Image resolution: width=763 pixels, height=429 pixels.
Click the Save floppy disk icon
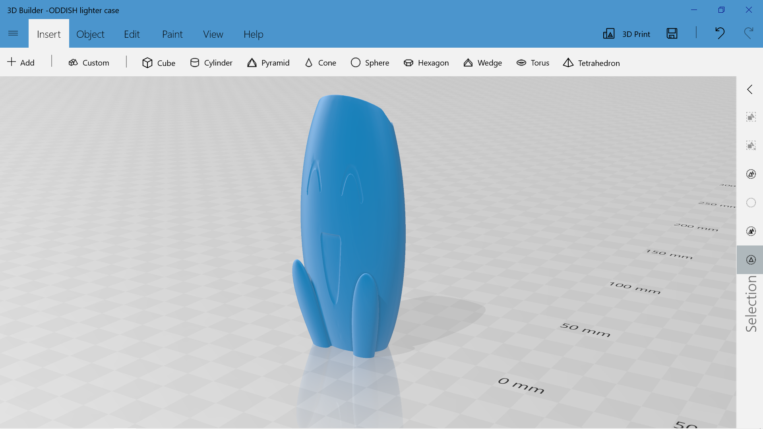point(672,34)
